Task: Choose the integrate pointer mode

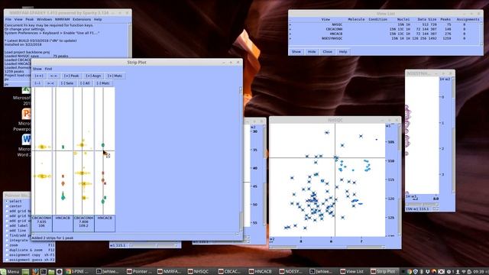Action: tap(7, 241)
